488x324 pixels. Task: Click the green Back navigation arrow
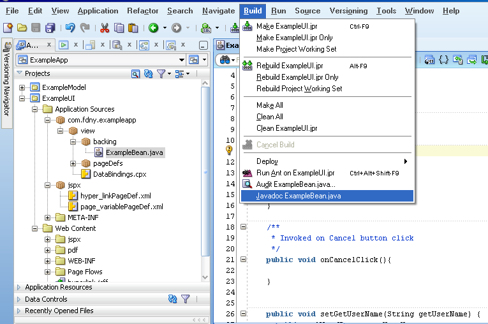[x=154, y=27]
